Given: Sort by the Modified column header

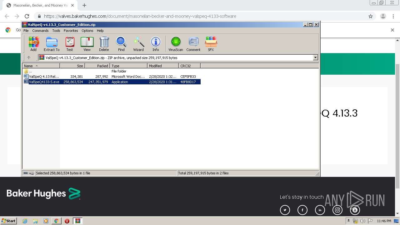Looking at the screenshot, I should [x=163, y=66].
